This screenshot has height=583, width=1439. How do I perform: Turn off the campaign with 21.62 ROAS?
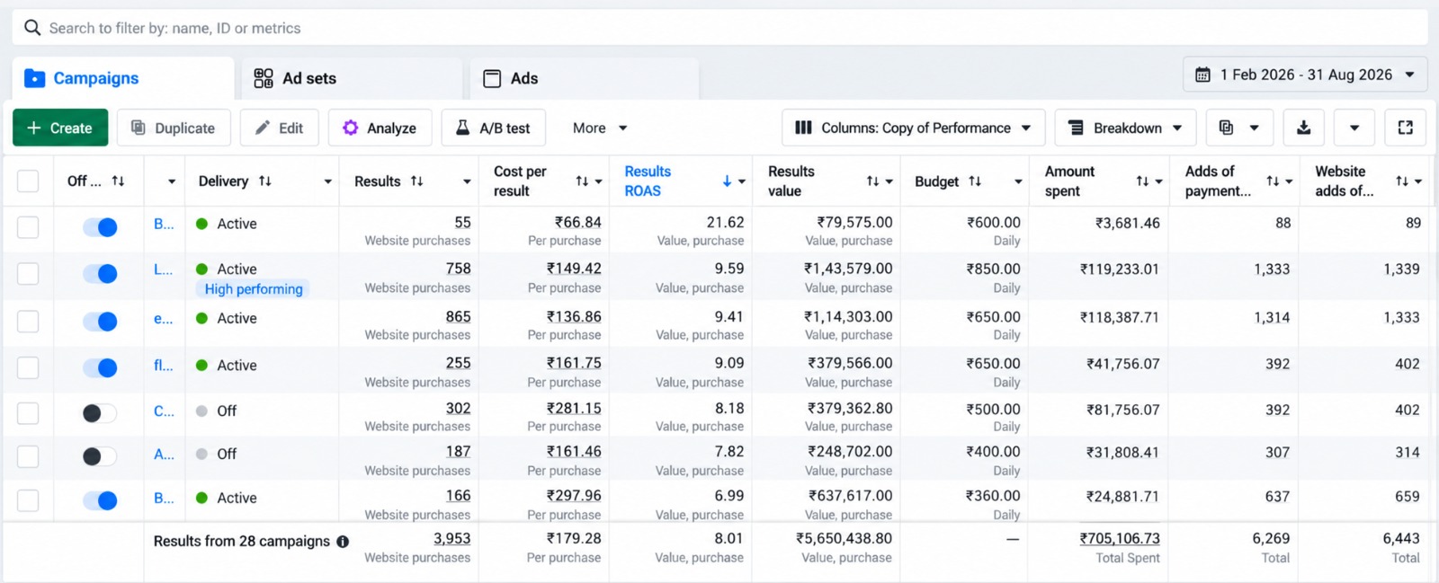(x=100, y=227)
